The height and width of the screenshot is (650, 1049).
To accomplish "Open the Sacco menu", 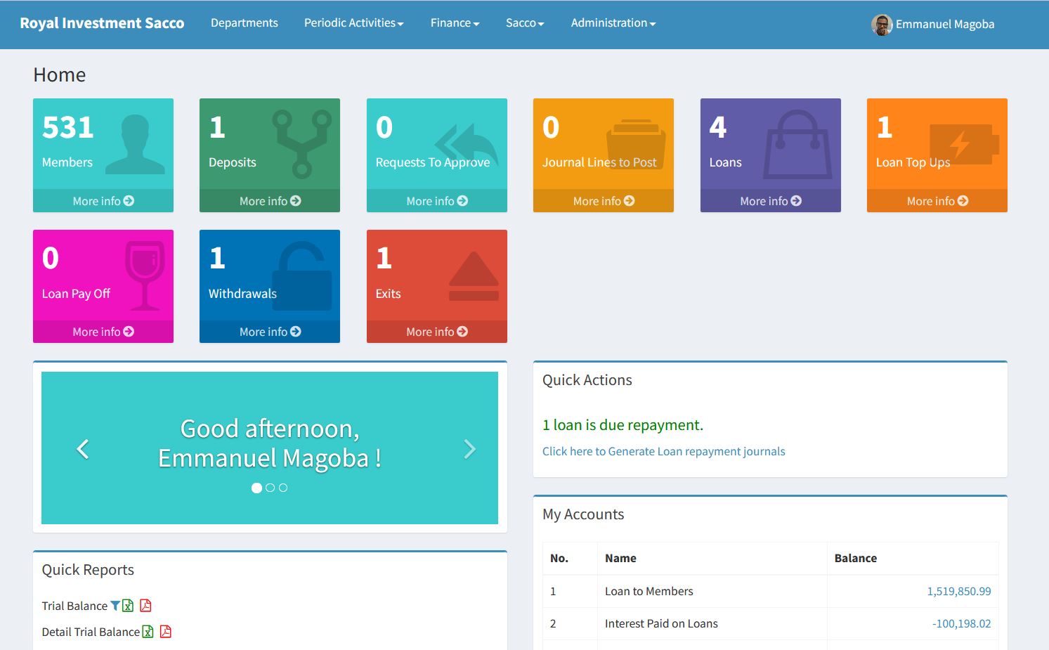I will tap(525, 23).
